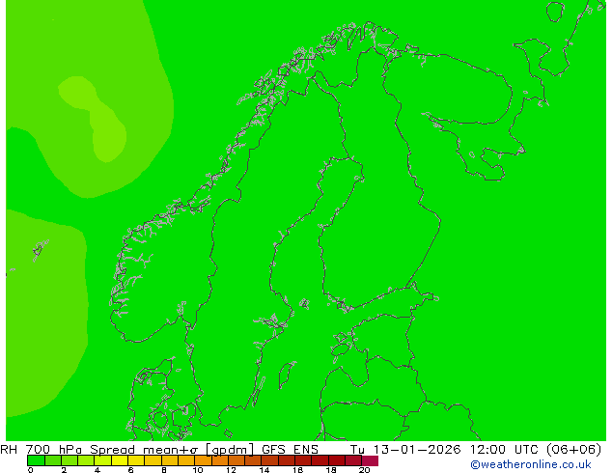Click legend scale number 4

tap(97, 470)
